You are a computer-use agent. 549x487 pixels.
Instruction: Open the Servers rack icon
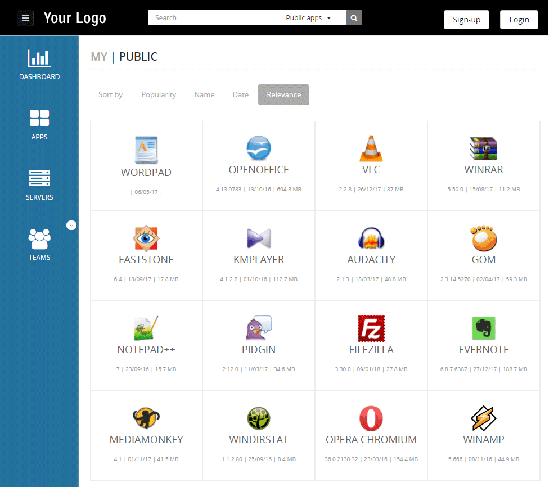39,178
